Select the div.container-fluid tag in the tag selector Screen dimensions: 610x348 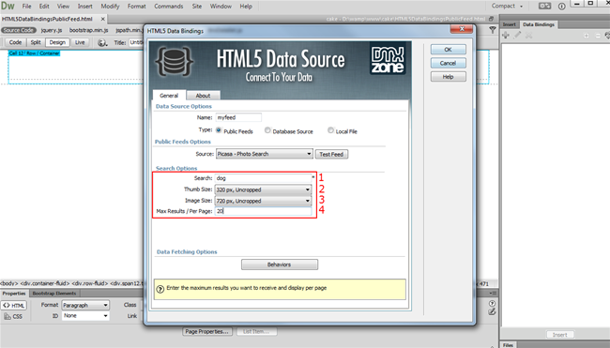click(x=45, y=283)
